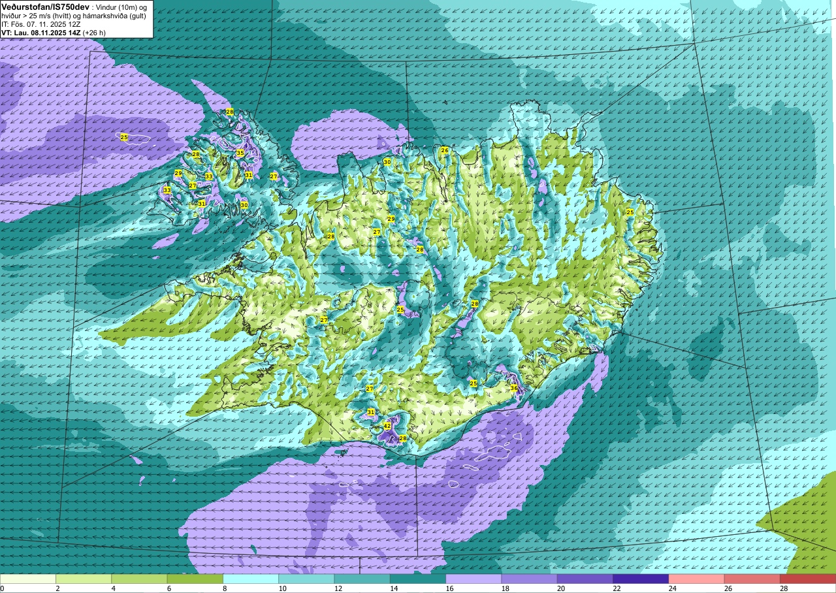Click the 12–14 m/s teal legend swatch
This screenshot has height=593, width=836.
click(362, 579)
